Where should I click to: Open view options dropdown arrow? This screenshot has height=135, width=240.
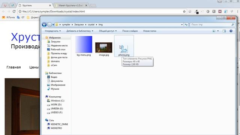pyautogui.click(x=218, y=31)
